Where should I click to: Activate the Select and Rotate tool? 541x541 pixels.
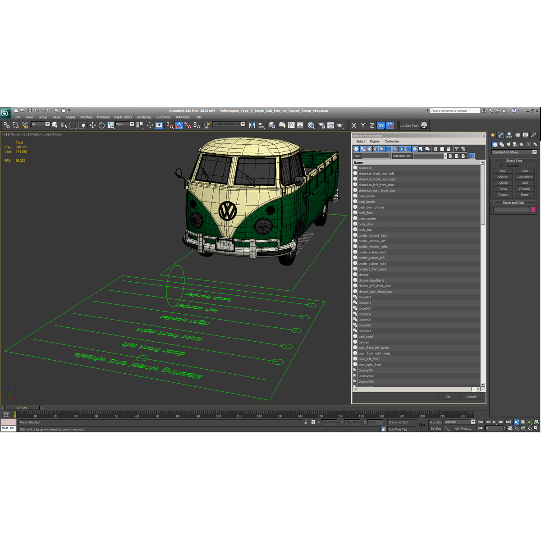tap(101, 125)
